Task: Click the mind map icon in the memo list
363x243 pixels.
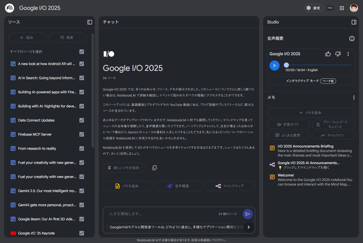Action: [x=272, y=165]
